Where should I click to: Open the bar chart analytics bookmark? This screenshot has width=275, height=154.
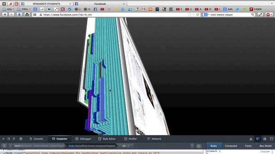[x=42, y=9]
